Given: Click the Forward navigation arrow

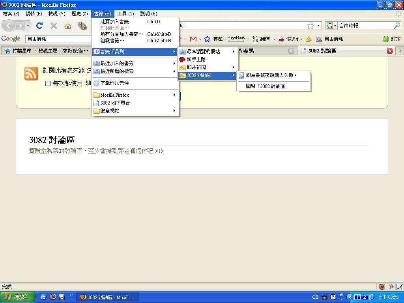Looking at the screenshot, I should tap(20, 26).
